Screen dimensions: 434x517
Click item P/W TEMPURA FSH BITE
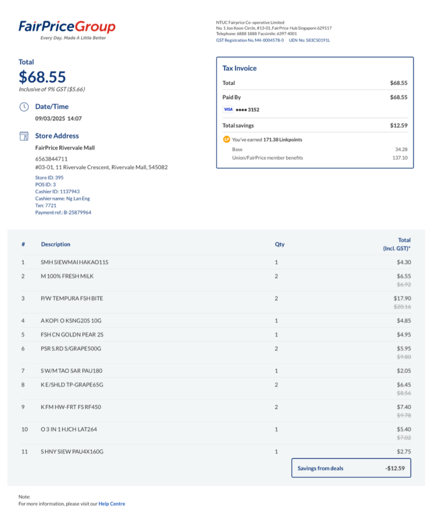pyautogui.click(x=72, y=298)
